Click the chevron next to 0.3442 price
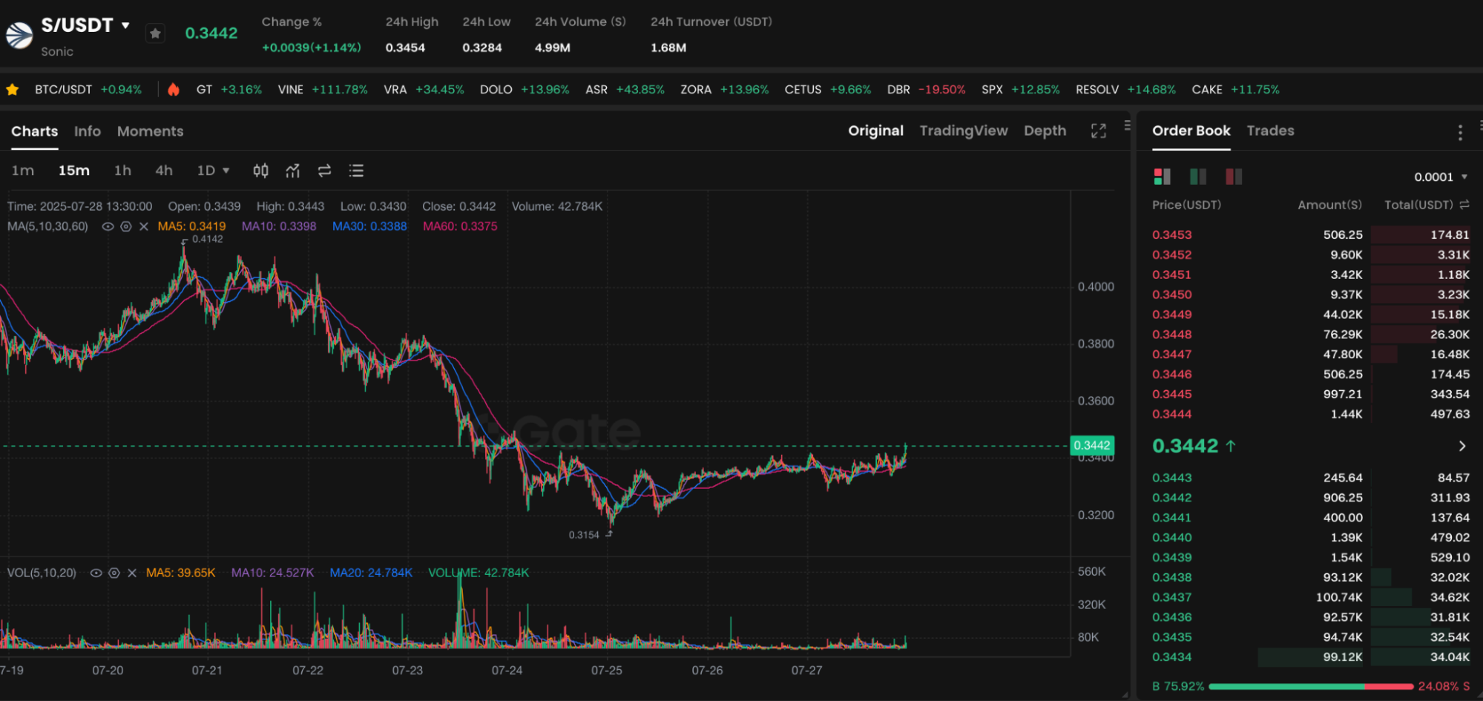Screen dimensions: 1483x701 click(1461, 447)
